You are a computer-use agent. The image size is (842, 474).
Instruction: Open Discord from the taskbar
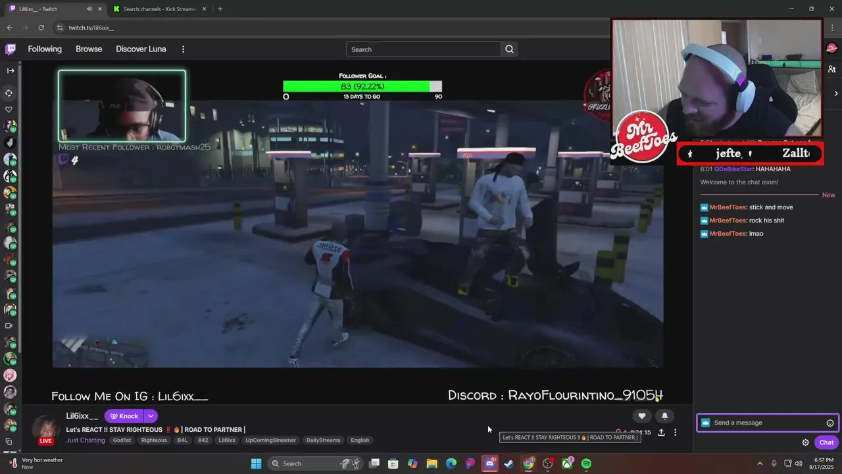click(x=489, y=463)
